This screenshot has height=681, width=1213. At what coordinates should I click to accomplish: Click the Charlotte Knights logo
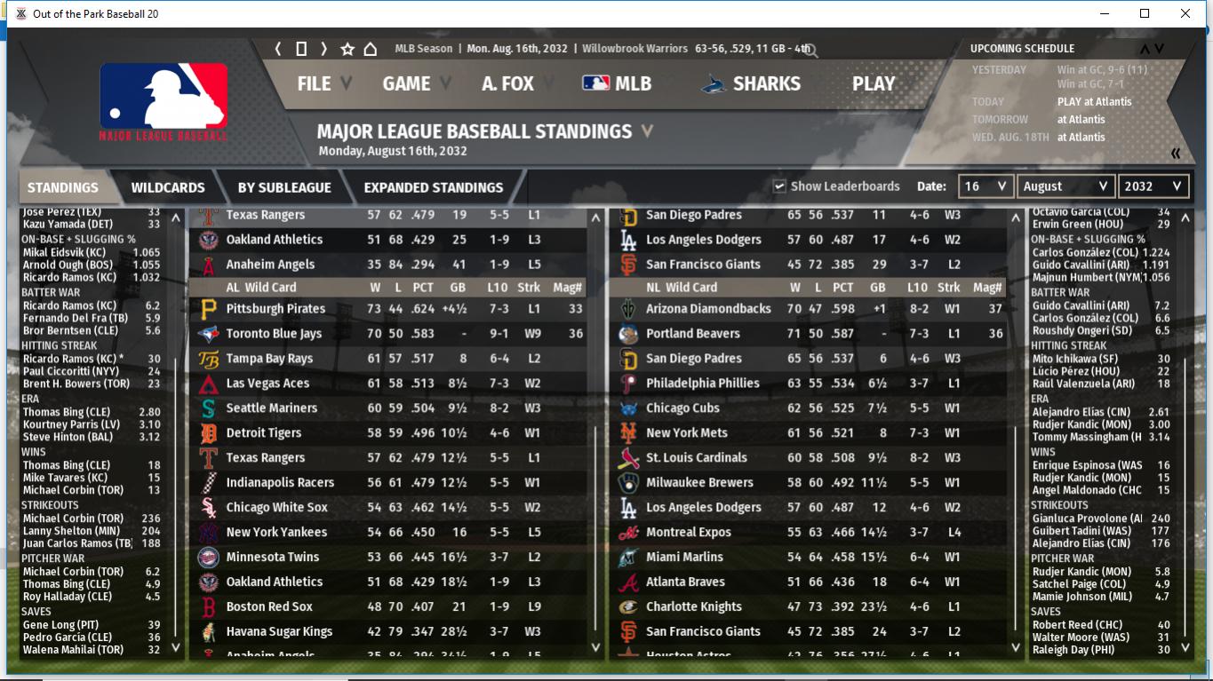click(x=628, y=607)
